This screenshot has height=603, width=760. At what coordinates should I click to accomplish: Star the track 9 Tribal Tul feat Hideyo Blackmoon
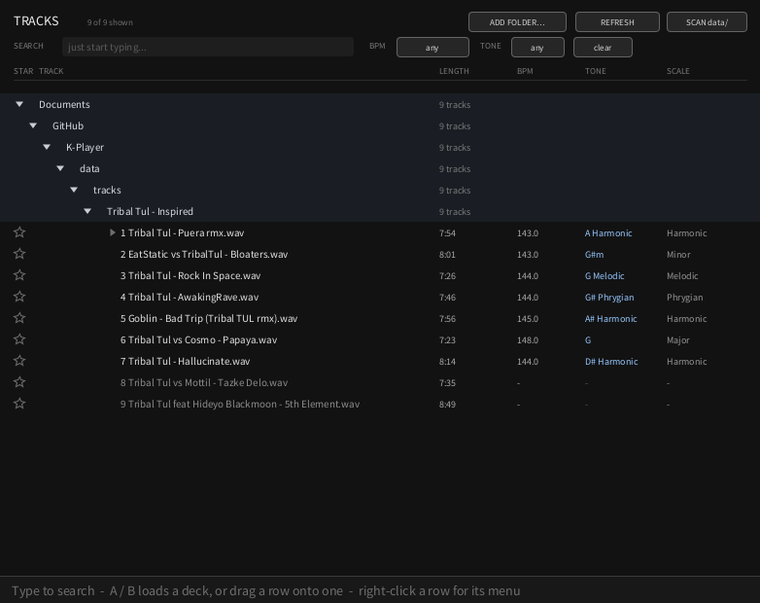click(19, 403)
